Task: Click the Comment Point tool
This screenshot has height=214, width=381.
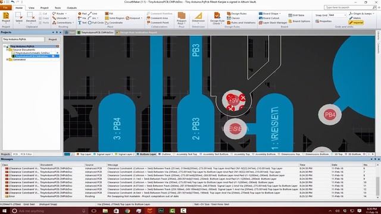Action: (158, 23)
